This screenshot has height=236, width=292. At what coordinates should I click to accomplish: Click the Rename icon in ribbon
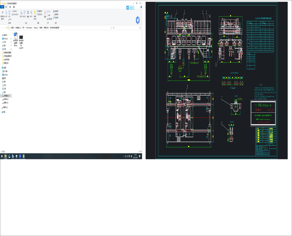(31, 12)
